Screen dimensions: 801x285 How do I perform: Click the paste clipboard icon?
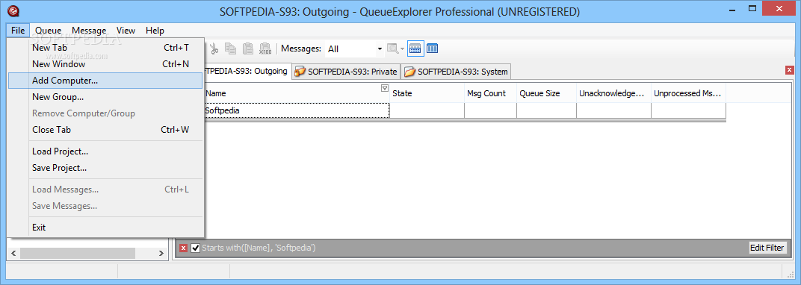(x=248, y=49)
